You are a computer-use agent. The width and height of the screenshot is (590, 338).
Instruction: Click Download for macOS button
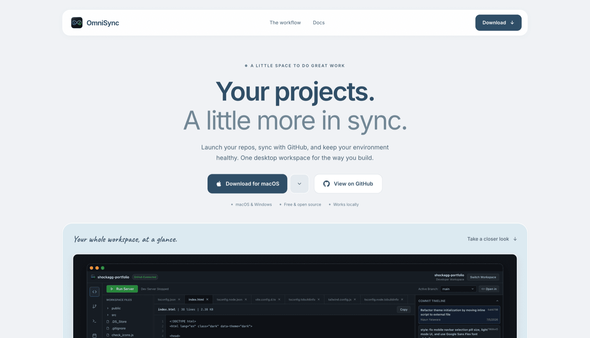click(x=247, y=184)
